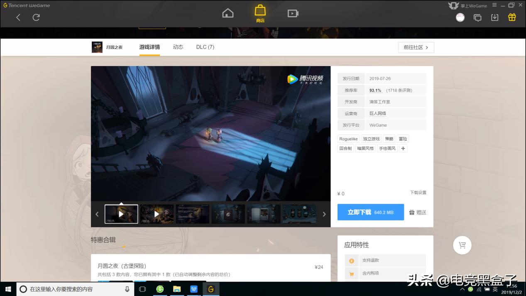
Task: Select the second video thumbnail
Action: tap(157, 214)
